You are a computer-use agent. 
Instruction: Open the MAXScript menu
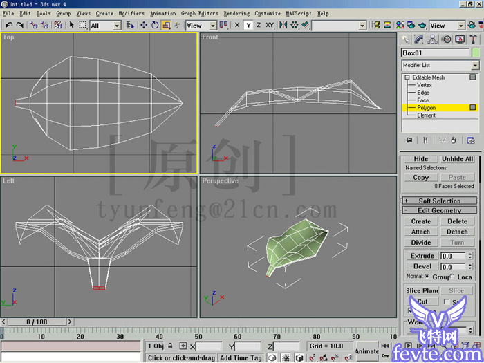[299, 13]
